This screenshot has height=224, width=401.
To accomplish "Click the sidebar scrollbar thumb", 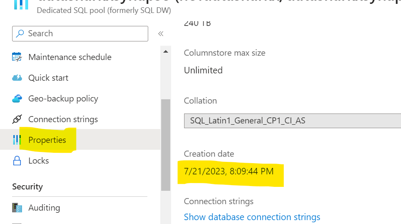I will [x=165, y=145].
